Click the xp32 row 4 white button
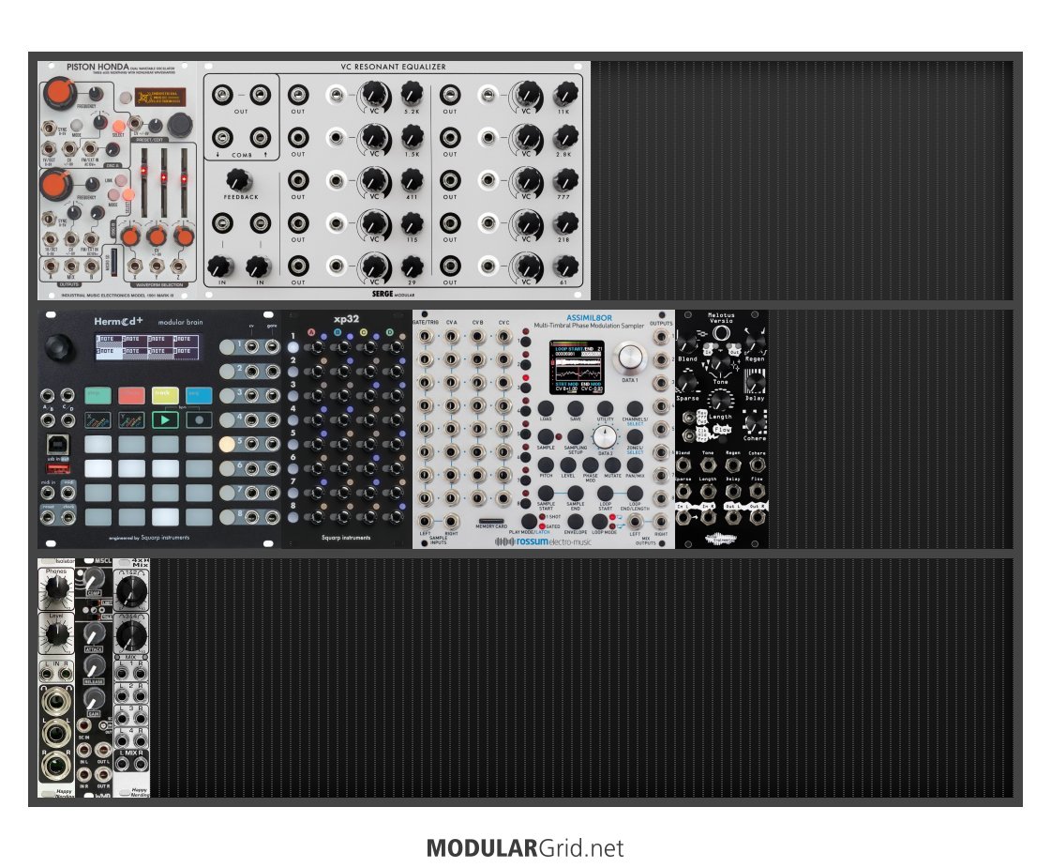 [x=293, y=419]
